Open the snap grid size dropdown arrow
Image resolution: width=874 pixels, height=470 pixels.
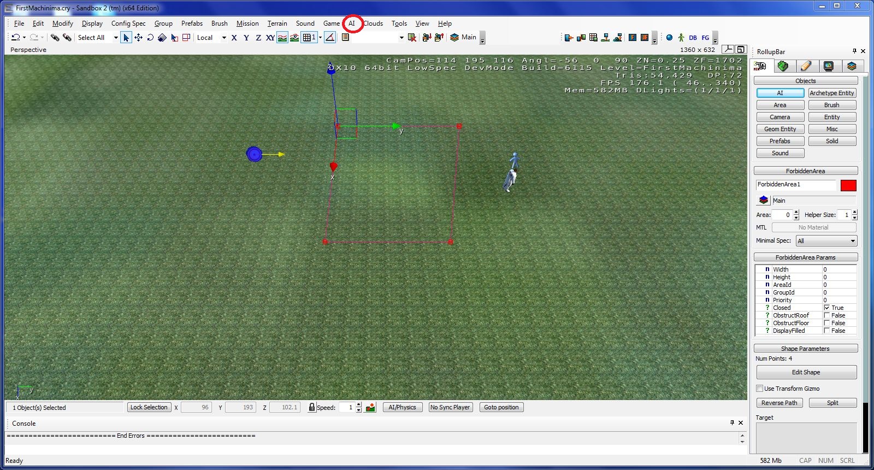(x=320, y=37)
